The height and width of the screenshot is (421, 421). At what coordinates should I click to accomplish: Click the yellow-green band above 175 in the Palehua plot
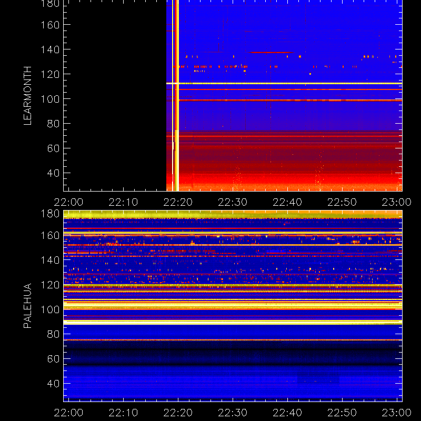coord(233,214)
